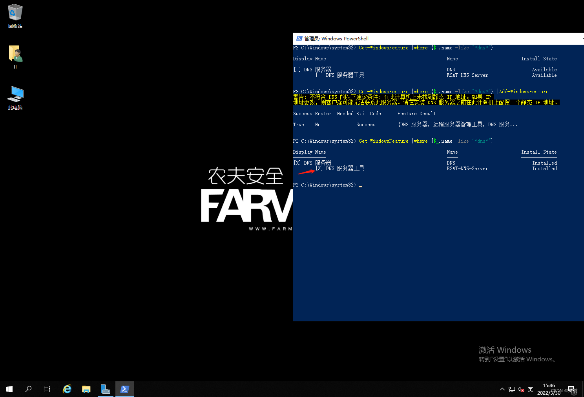Viewport: 584px width, 397px height.
Task: Open the Windows Start menu
Action: [x=9, y=389]
